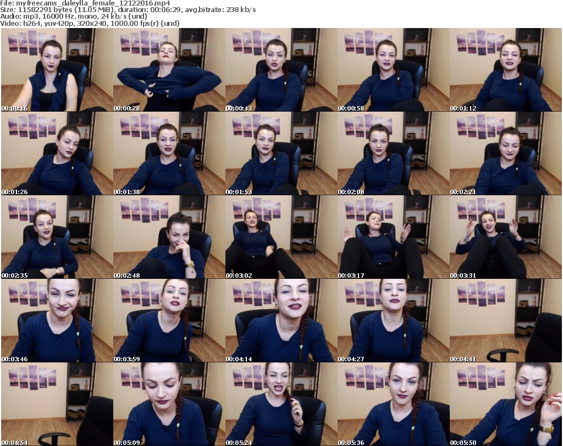Image resolution: width=563 pixels, height=446 pixels.
Task: Select the 00:02:48 thumbnail
Action: coord(169,237)
